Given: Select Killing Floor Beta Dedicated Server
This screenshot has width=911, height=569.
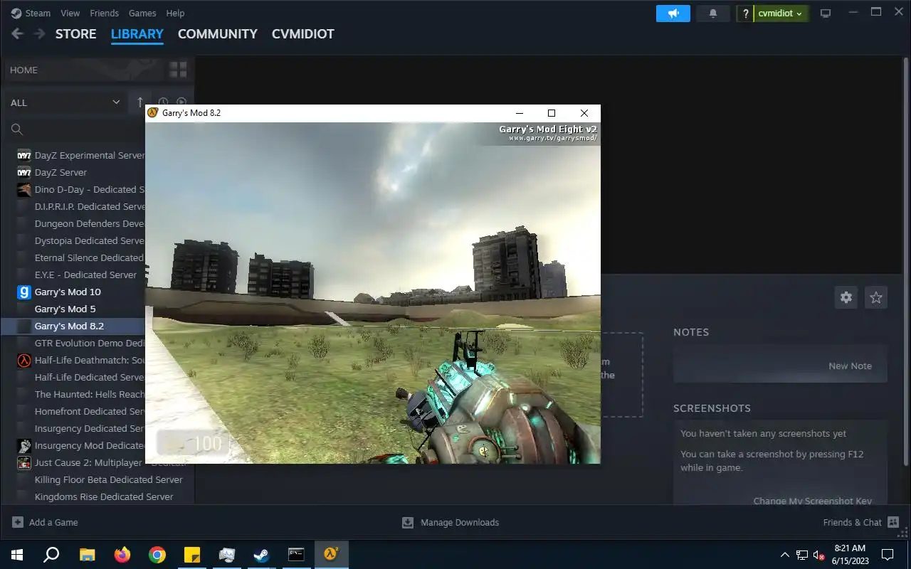Looking at the screenshot, I should click(x=98, y=479).
